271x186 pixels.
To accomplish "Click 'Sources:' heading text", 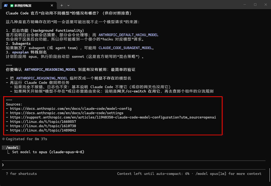I will pyautogui.click(x=14, y=104).
